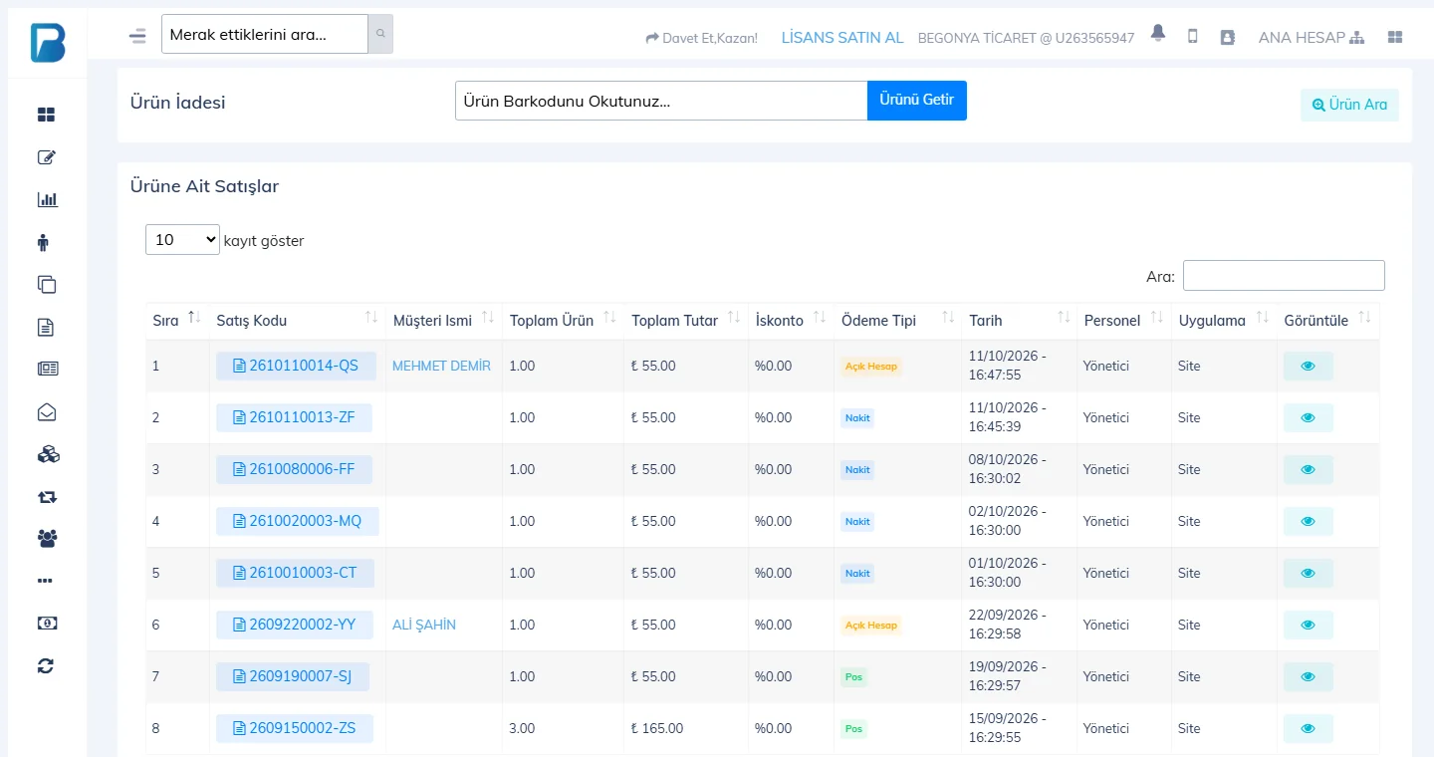
Task: Open the Davet Et,Kazan! link
Action: 701,38
